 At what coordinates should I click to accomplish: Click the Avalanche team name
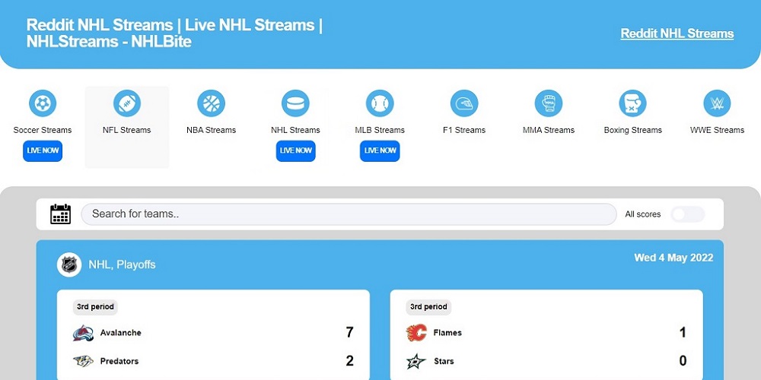(121, 333)
